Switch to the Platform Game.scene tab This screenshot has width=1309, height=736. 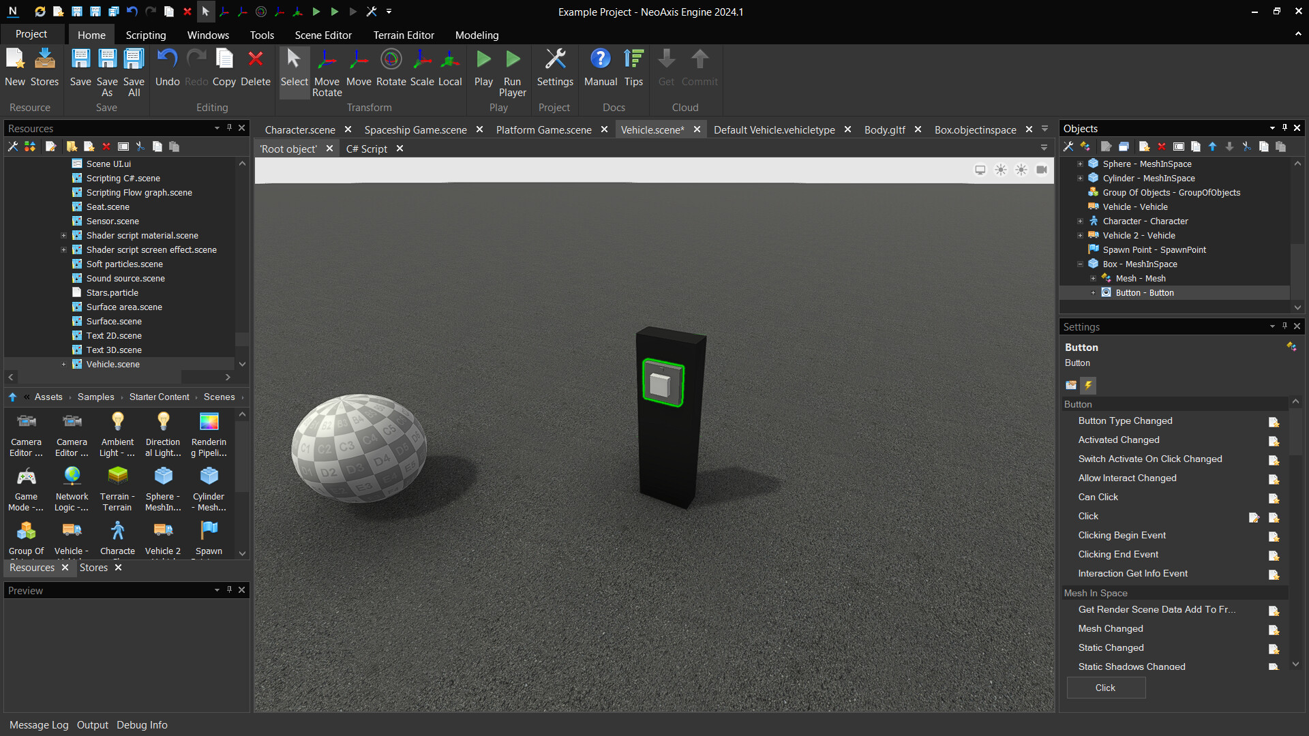[543, 129]
